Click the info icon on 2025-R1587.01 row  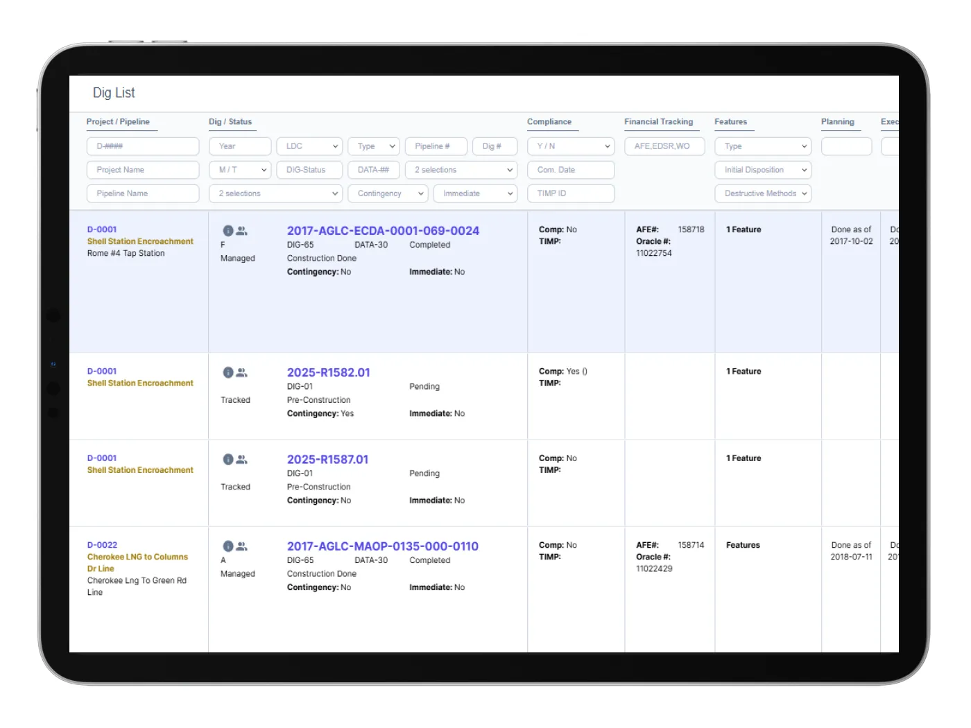[x=229, y=459]
